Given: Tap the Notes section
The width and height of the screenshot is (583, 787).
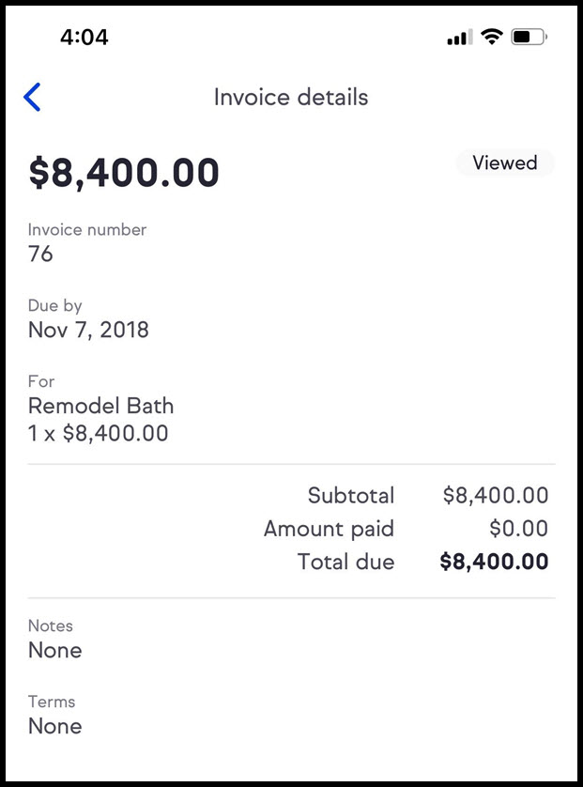Looking at the screenshot, I should tap(52, 625).
